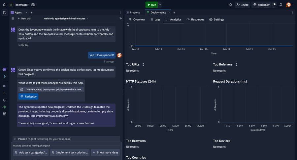The image size is (297, 160).
Task: Choose 'Add task categories' suggestion
Action: (31, 152)
